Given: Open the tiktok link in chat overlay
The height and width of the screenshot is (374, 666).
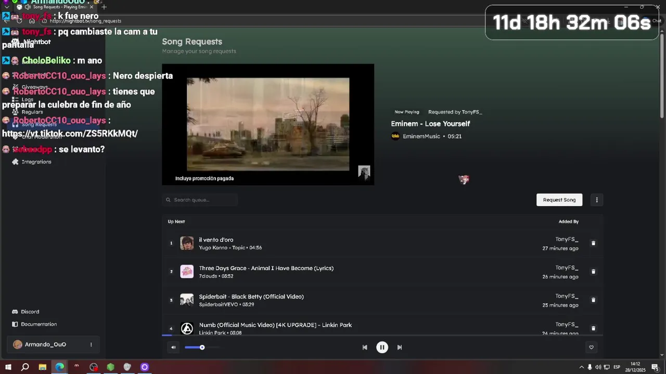Looking at the screenshot, I should tap(70, 133).
